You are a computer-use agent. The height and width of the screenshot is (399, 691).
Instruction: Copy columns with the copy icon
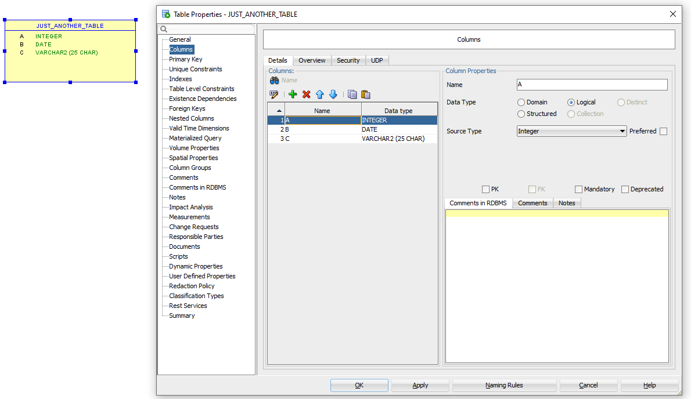[x=351, y=94]
